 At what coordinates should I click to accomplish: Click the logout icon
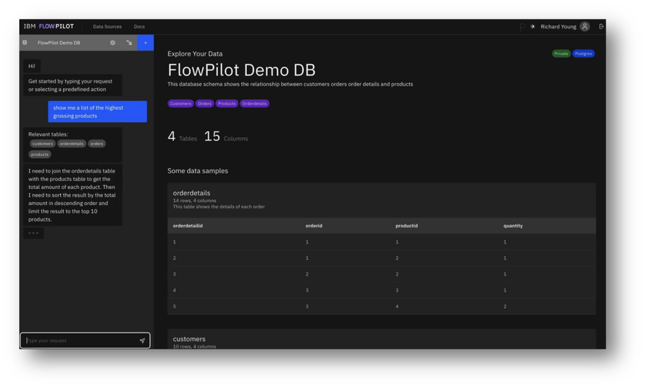coord(601,26)
